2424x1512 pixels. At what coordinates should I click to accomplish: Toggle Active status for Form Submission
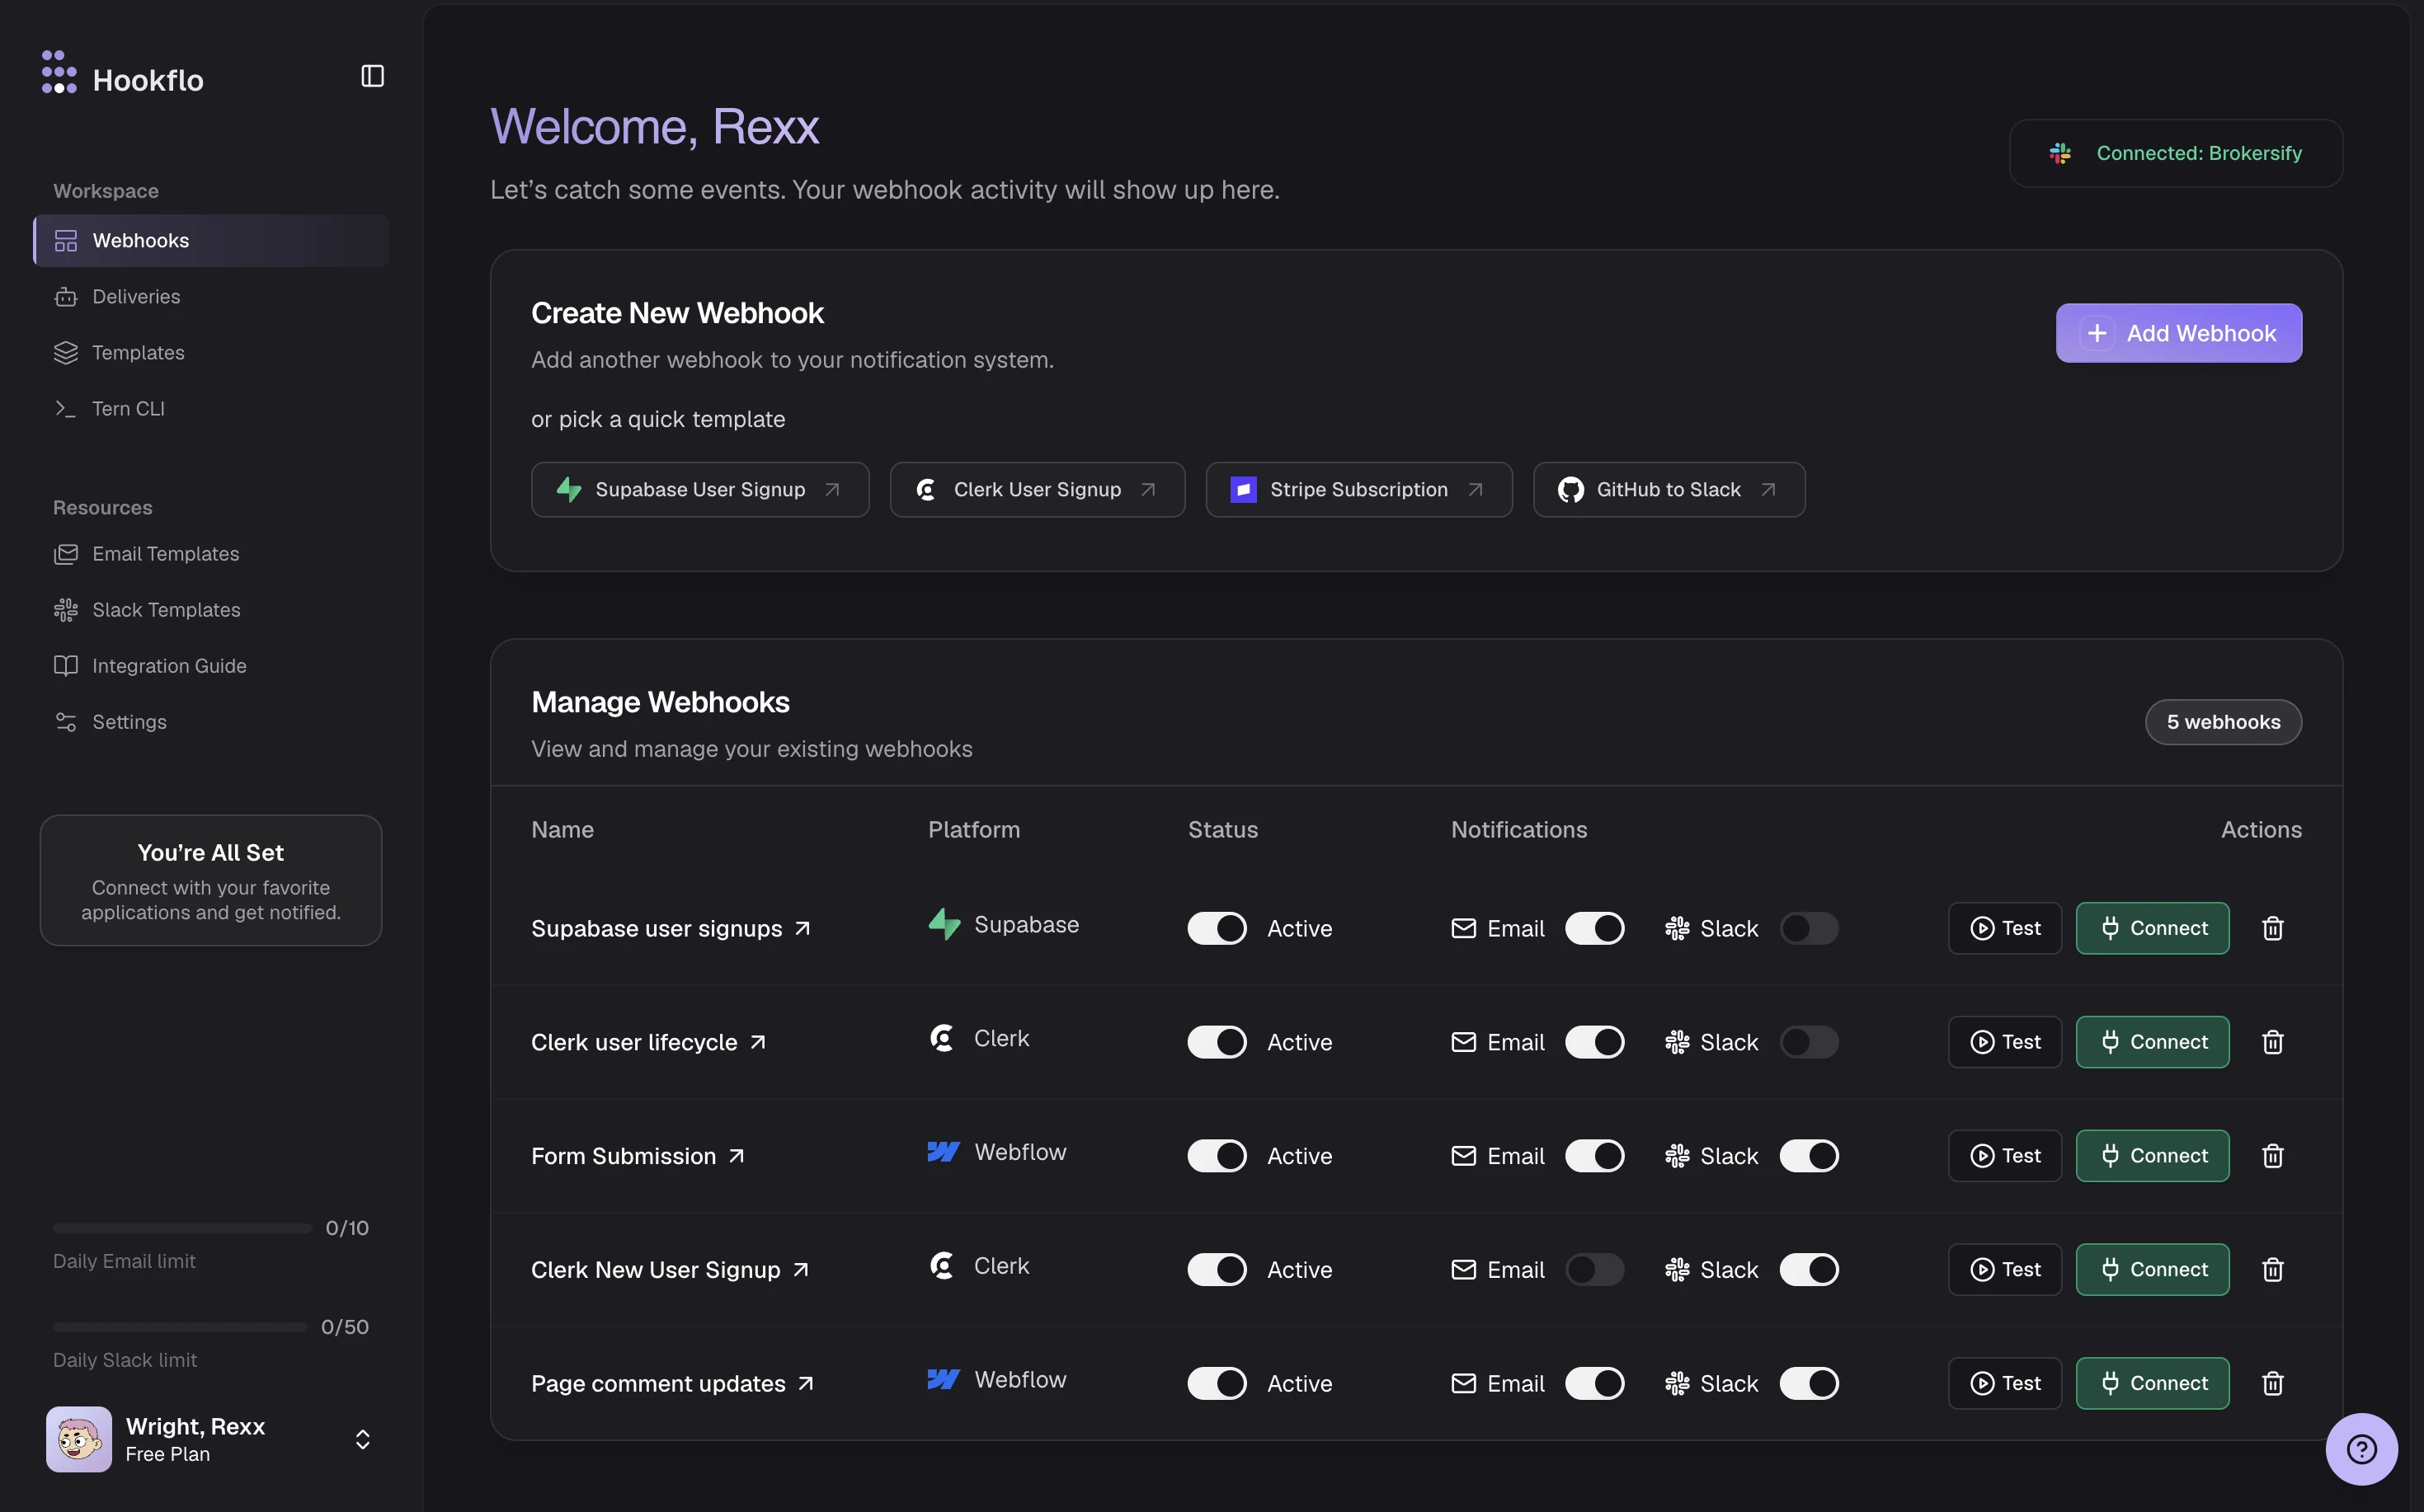pos(1217,1156)
